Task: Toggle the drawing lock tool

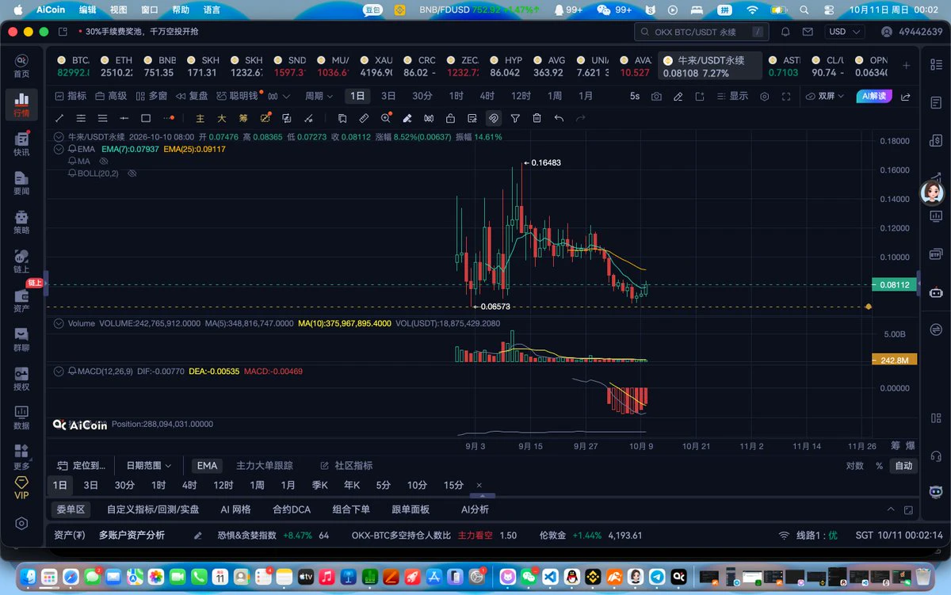Action: [450, 118]
